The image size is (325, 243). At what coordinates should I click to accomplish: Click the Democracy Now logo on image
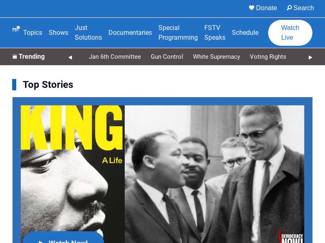pos(292,238)
